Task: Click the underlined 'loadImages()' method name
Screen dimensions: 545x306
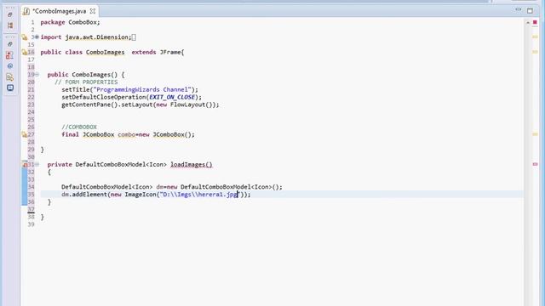Action: pyautogui.click(x=191, y=164)
